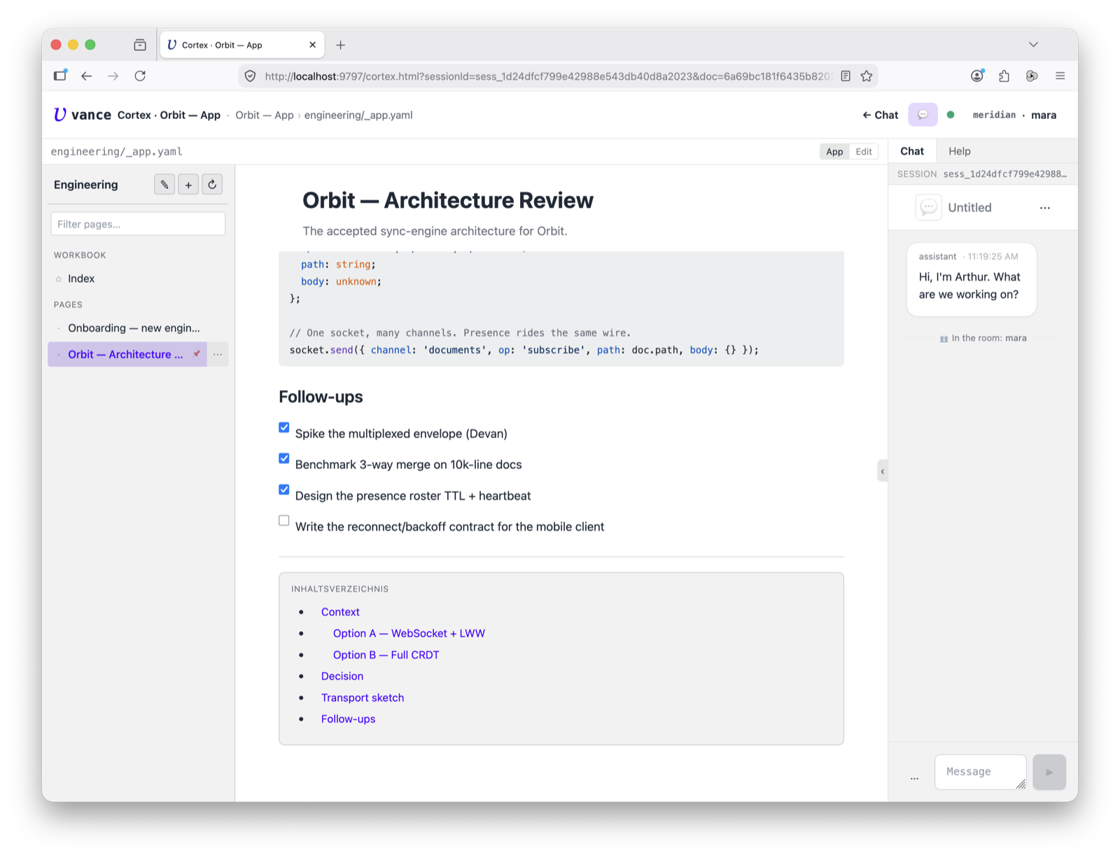Image resolution: width=1120 pixels, height=857 pixels.
Task: Check Write the reconnect/backoff contract task
Action: coord(284,520)
